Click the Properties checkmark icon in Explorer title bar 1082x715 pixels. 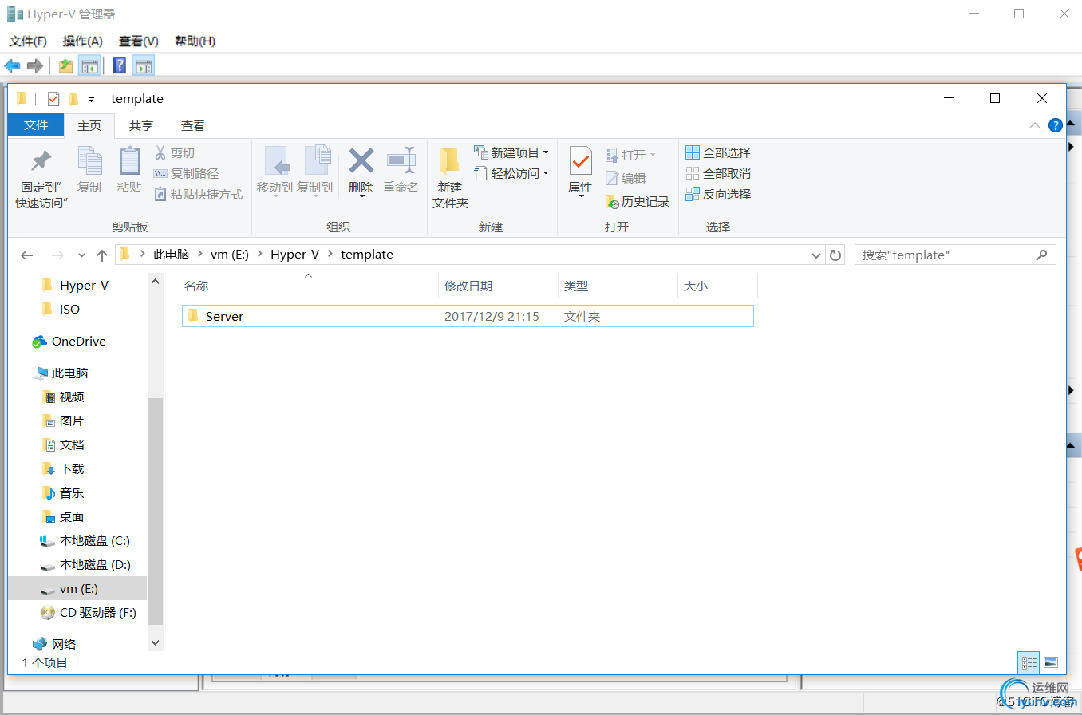click(53, 99)
